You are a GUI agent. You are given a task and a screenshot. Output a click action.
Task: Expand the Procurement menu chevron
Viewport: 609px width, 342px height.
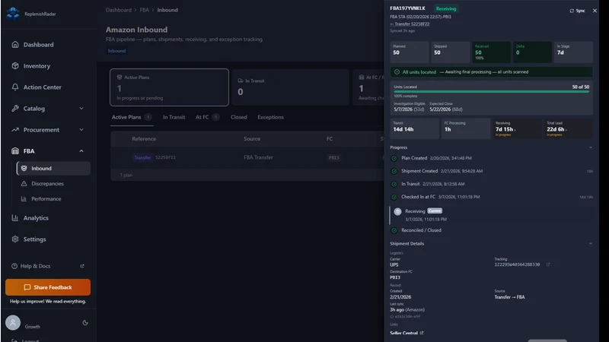click(x=81, y=130)
